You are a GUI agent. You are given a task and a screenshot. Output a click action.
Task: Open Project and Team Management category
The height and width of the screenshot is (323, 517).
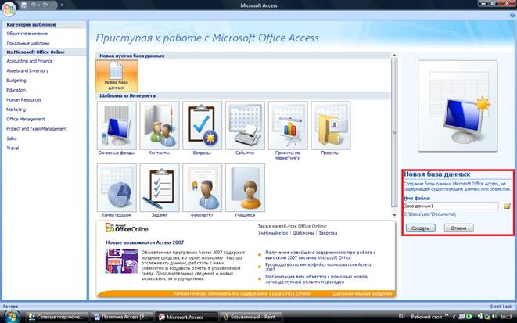[x=37, y=129]
